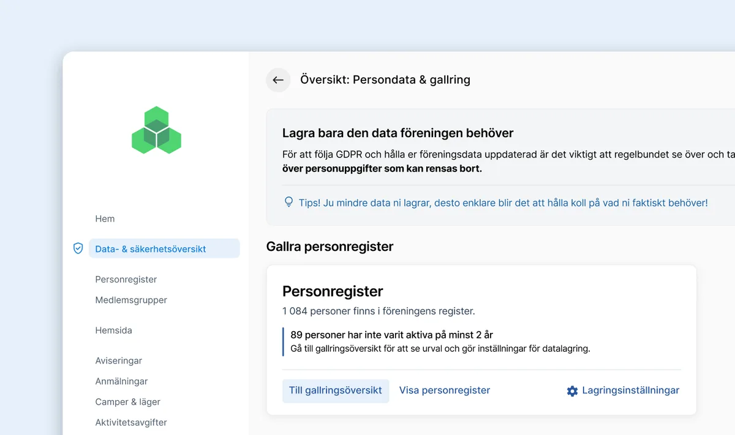Click the shield icon beside Data- & säkerhetsöversikt
Screen dimensions: 735x435
pyautogui.click(x=78, y=248)
